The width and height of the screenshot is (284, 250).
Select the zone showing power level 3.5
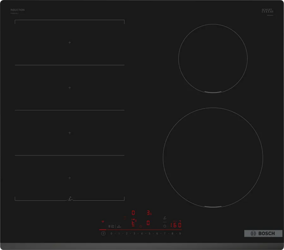pyautogui.click(x=149, y=212)
